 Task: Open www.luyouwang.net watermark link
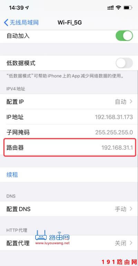coord(52,243)
